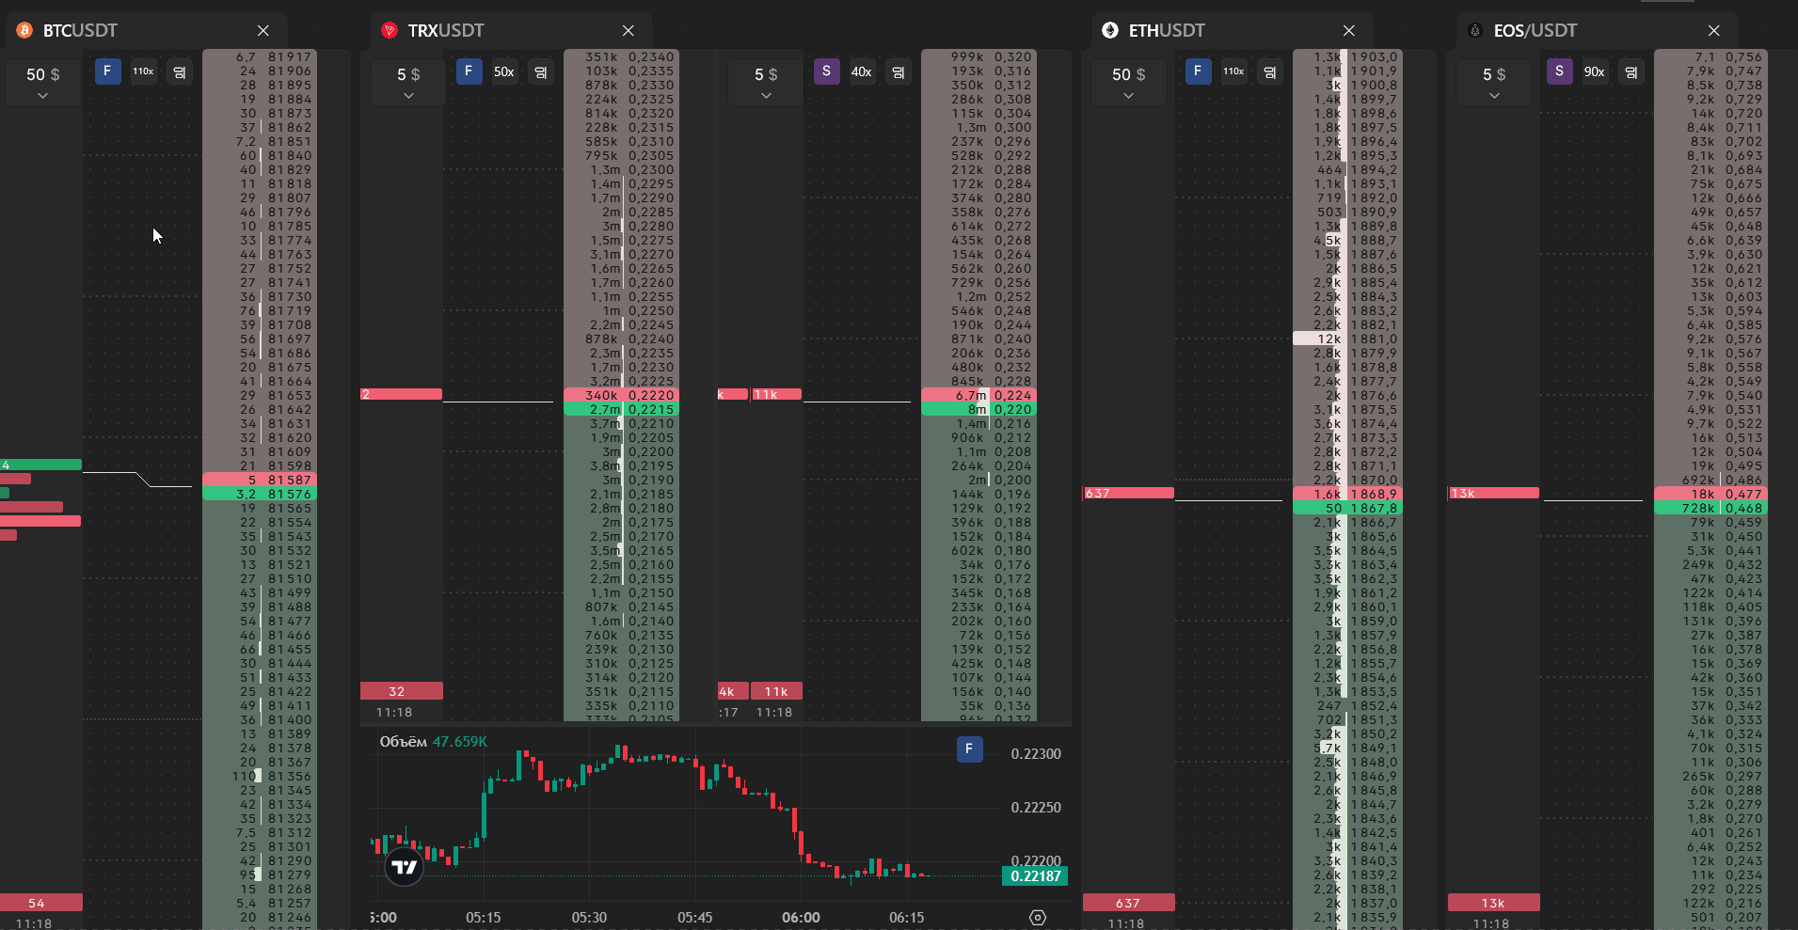
Task: Click the 0,2215 bid row in TRXUSDT book
Action: click(621, 409)
